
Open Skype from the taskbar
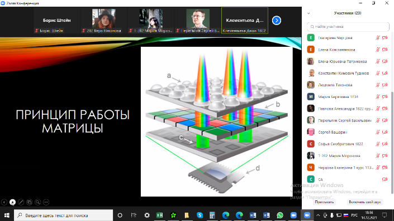click(200, 215)
